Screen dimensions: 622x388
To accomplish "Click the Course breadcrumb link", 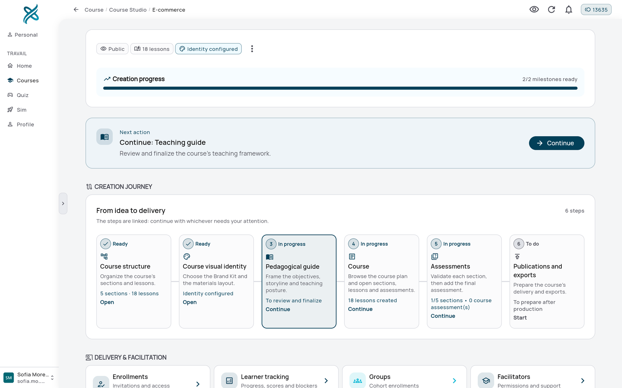I will click(x=94, y=10).
